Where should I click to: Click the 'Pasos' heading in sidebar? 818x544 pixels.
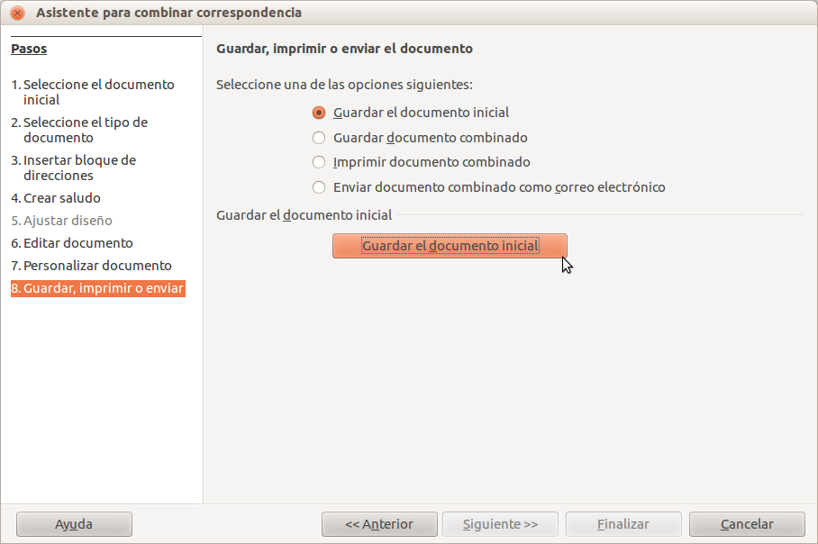click(29, 49)
